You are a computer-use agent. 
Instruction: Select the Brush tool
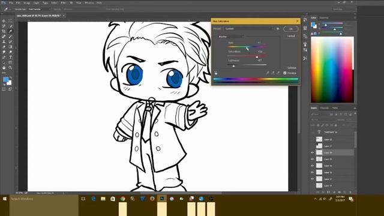10,37
